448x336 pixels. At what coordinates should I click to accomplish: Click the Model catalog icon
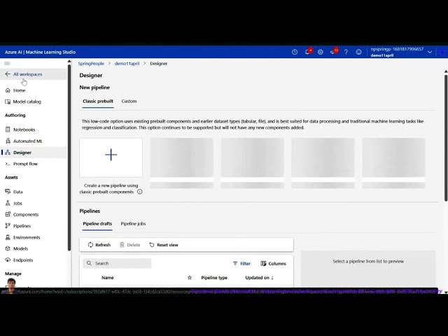click(x=8, y=101)
